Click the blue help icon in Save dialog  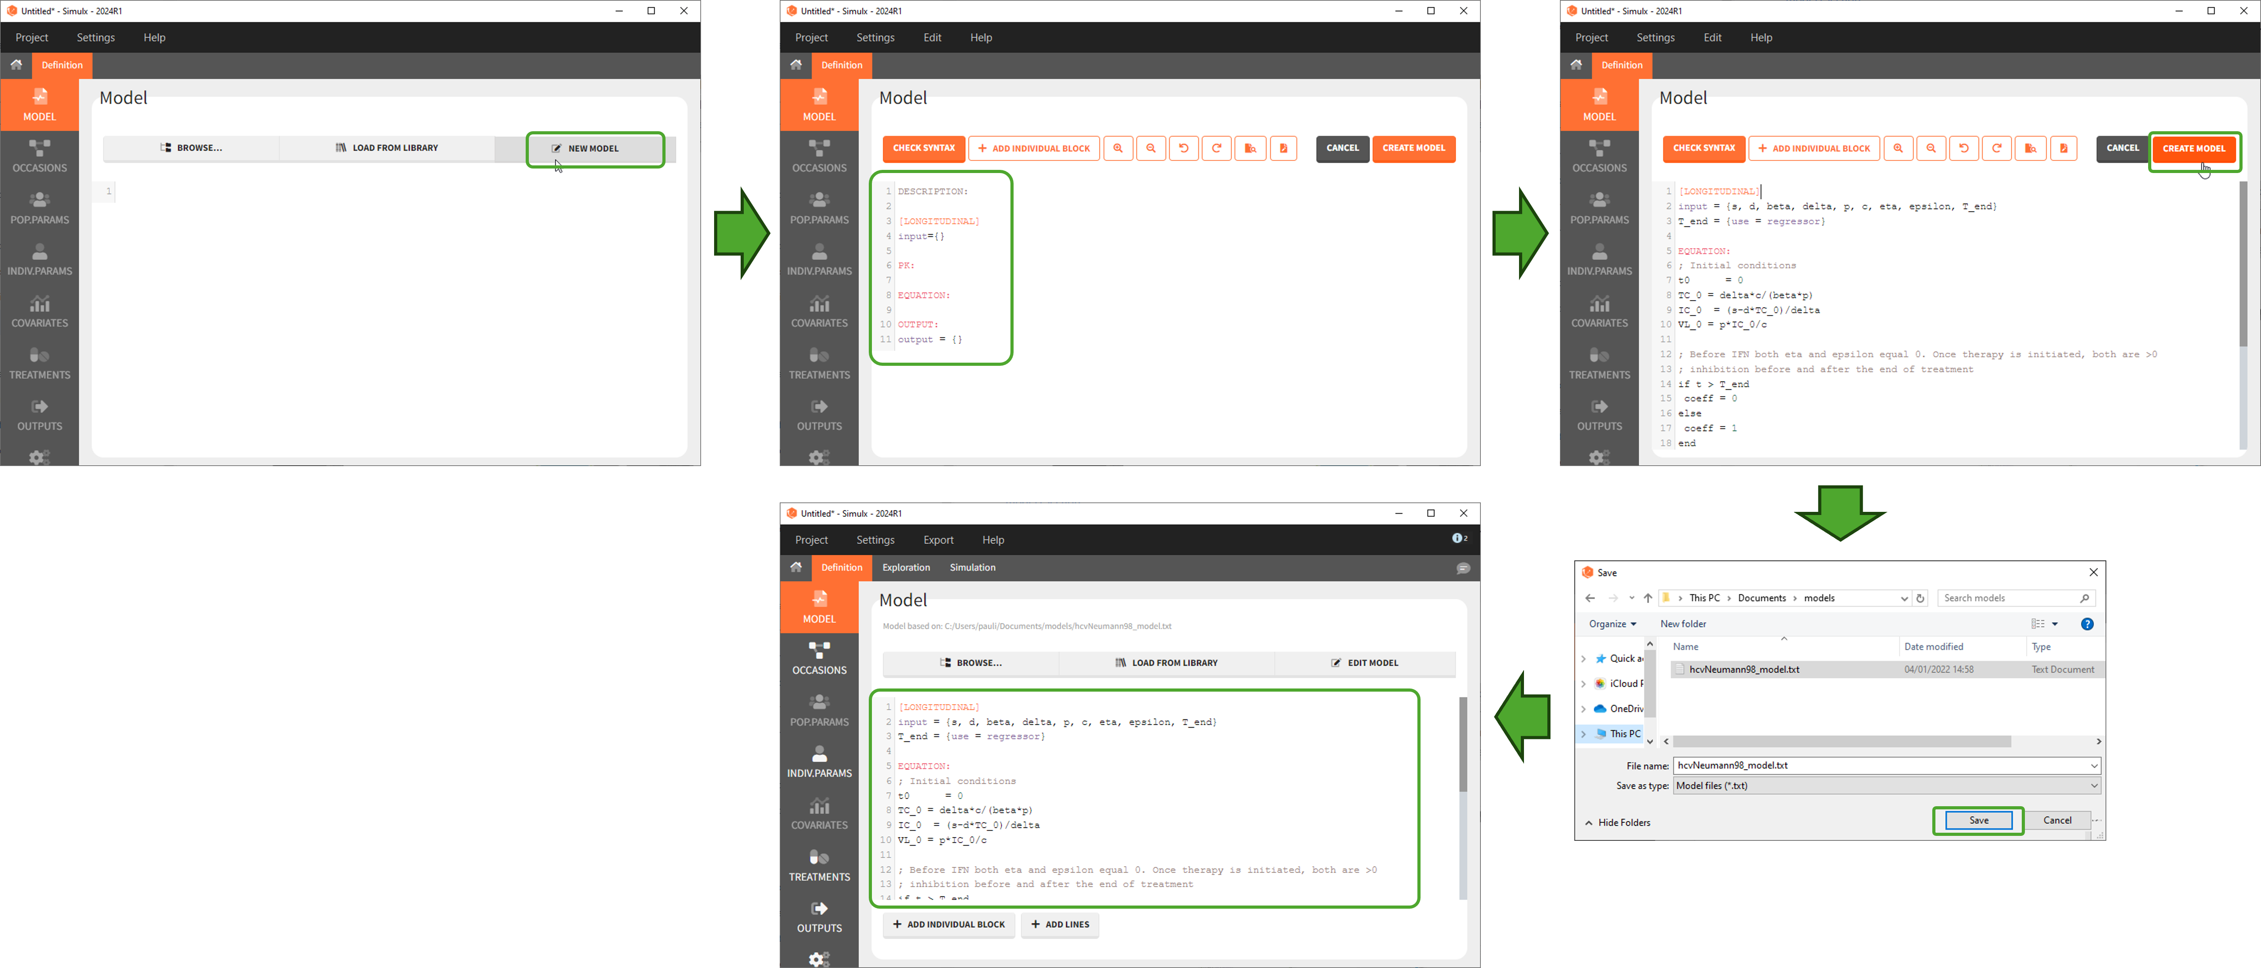[2087, 624]
